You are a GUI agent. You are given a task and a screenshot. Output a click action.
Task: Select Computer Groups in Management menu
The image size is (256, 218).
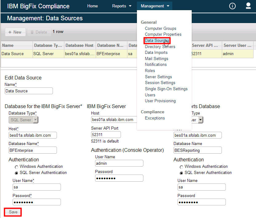(x=161, y=28)
